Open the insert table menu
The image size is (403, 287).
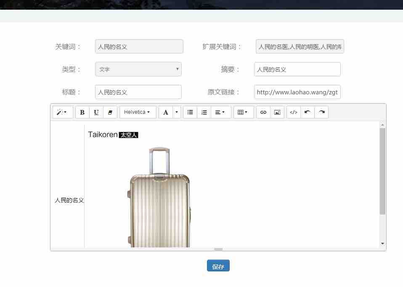pos(243,112)
